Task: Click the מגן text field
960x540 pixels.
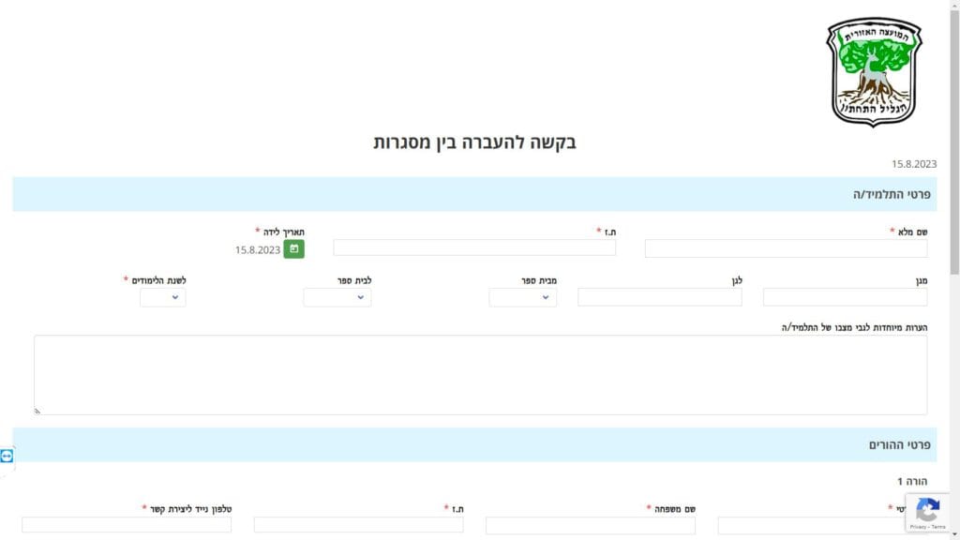Action: point(845,297)
